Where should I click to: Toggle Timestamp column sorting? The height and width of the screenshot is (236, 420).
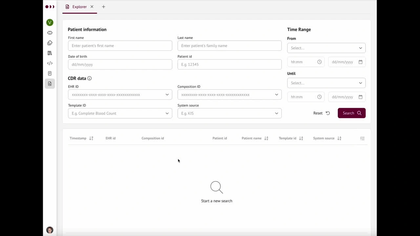tap(91, 138)
